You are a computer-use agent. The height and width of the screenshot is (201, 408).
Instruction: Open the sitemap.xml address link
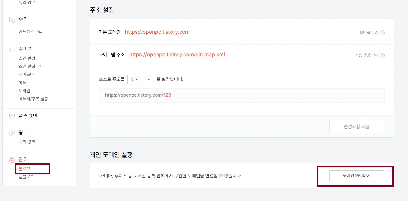tap(177, 55)
